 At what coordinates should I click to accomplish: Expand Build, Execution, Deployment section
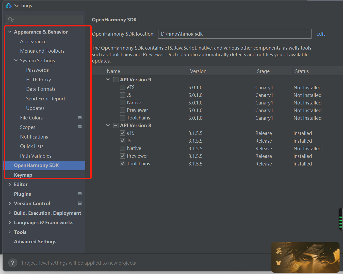click(x=10, y=213)
